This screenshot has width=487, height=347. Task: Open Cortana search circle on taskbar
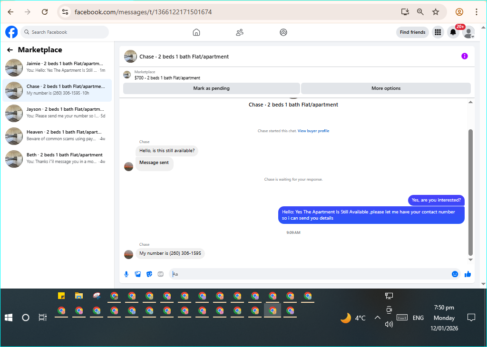[x=26, y=318]
